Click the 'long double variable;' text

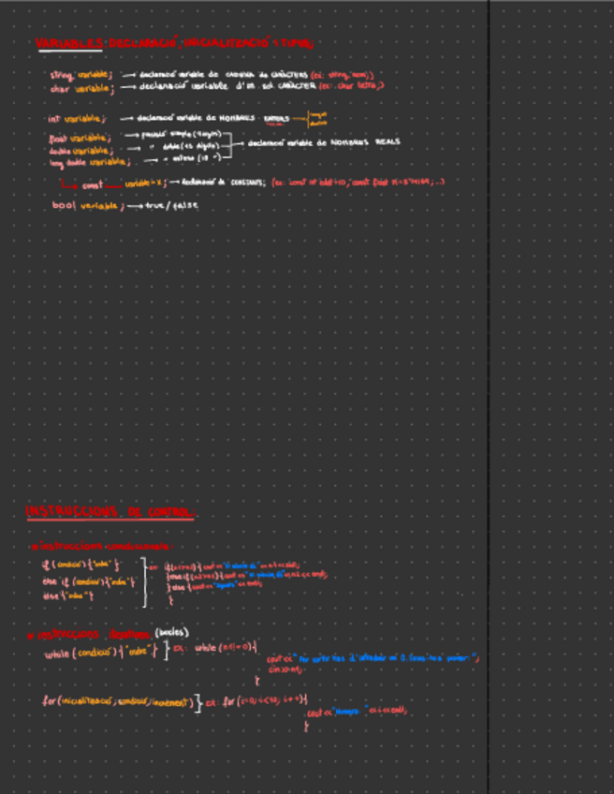pyautogui.click(x=82, y=162)
